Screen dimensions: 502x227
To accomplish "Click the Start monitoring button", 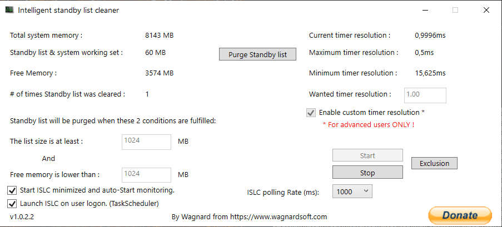I will click(367, 156).
